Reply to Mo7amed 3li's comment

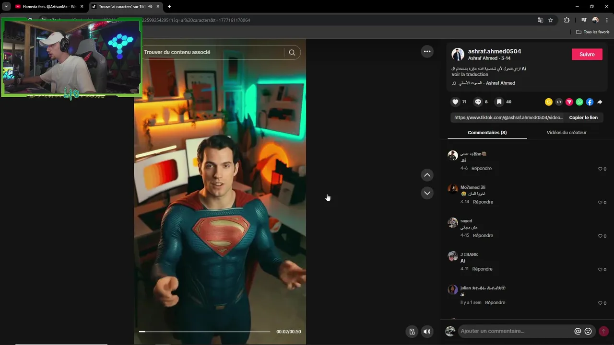483,202
